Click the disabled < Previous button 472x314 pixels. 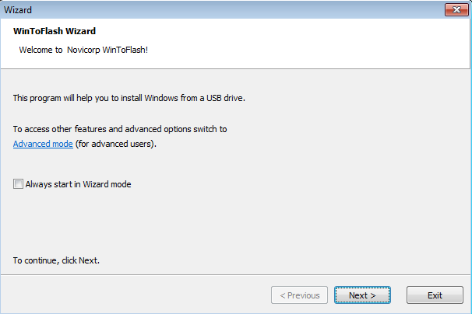(x=299, y=295)
